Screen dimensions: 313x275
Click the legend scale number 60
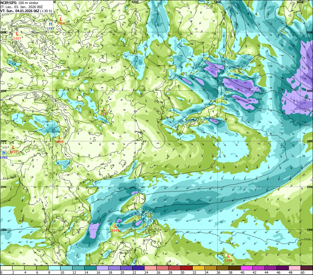302,272
